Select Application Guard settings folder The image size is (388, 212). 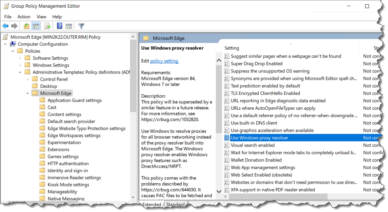click(x=75, y=100)
